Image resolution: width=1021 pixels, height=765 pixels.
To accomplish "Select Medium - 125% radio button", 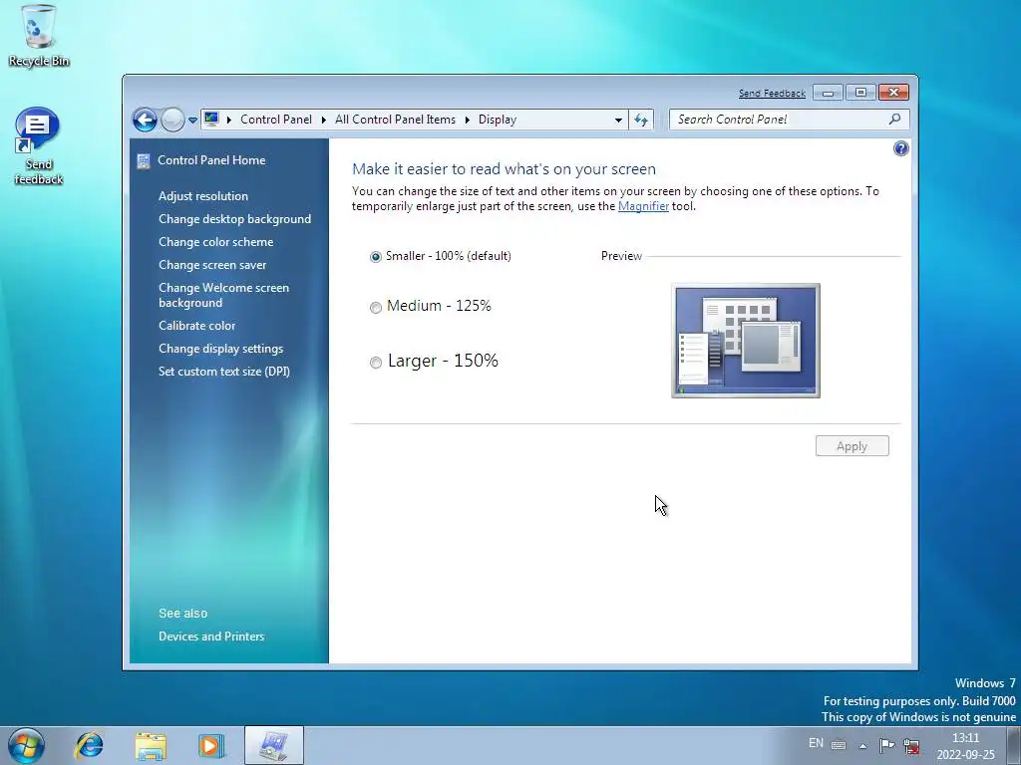I will click(376, 308).
